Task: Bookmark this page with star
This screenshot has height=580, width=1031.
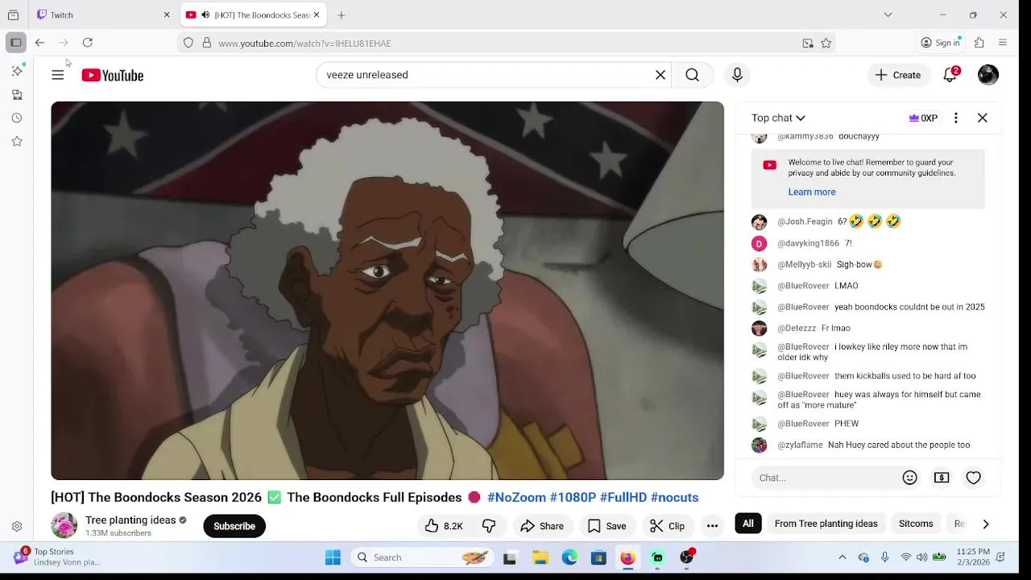Action: tap(826, 43)
